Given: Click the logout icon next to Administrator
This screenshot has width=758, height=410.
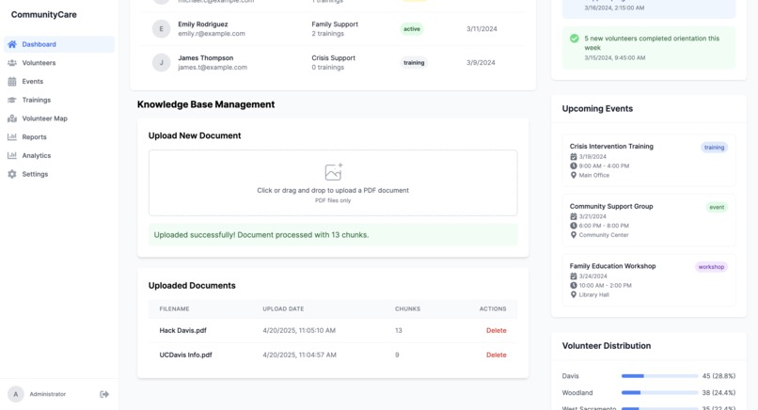Looking at the screenshot, I should [104, 394].
